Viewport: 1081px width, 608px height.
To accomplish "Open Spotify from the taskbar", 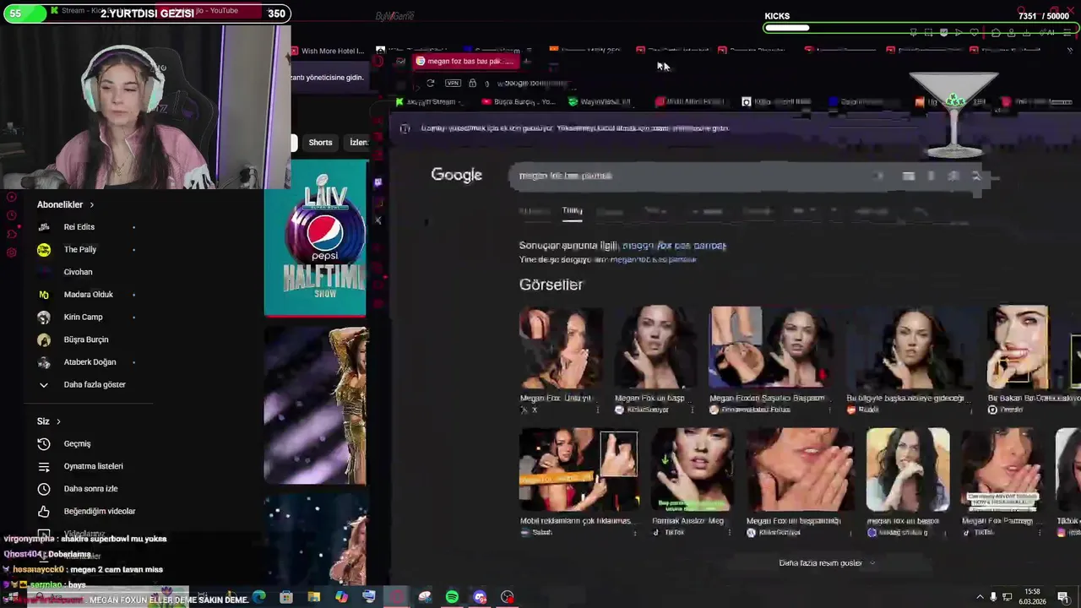I will [x=452, y=597].
